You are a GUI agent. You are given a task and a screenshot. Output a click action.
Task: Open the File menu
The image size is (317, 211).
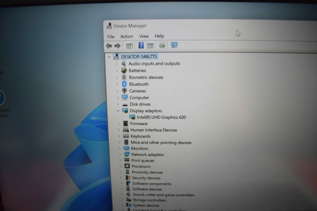tap(111, 36)
